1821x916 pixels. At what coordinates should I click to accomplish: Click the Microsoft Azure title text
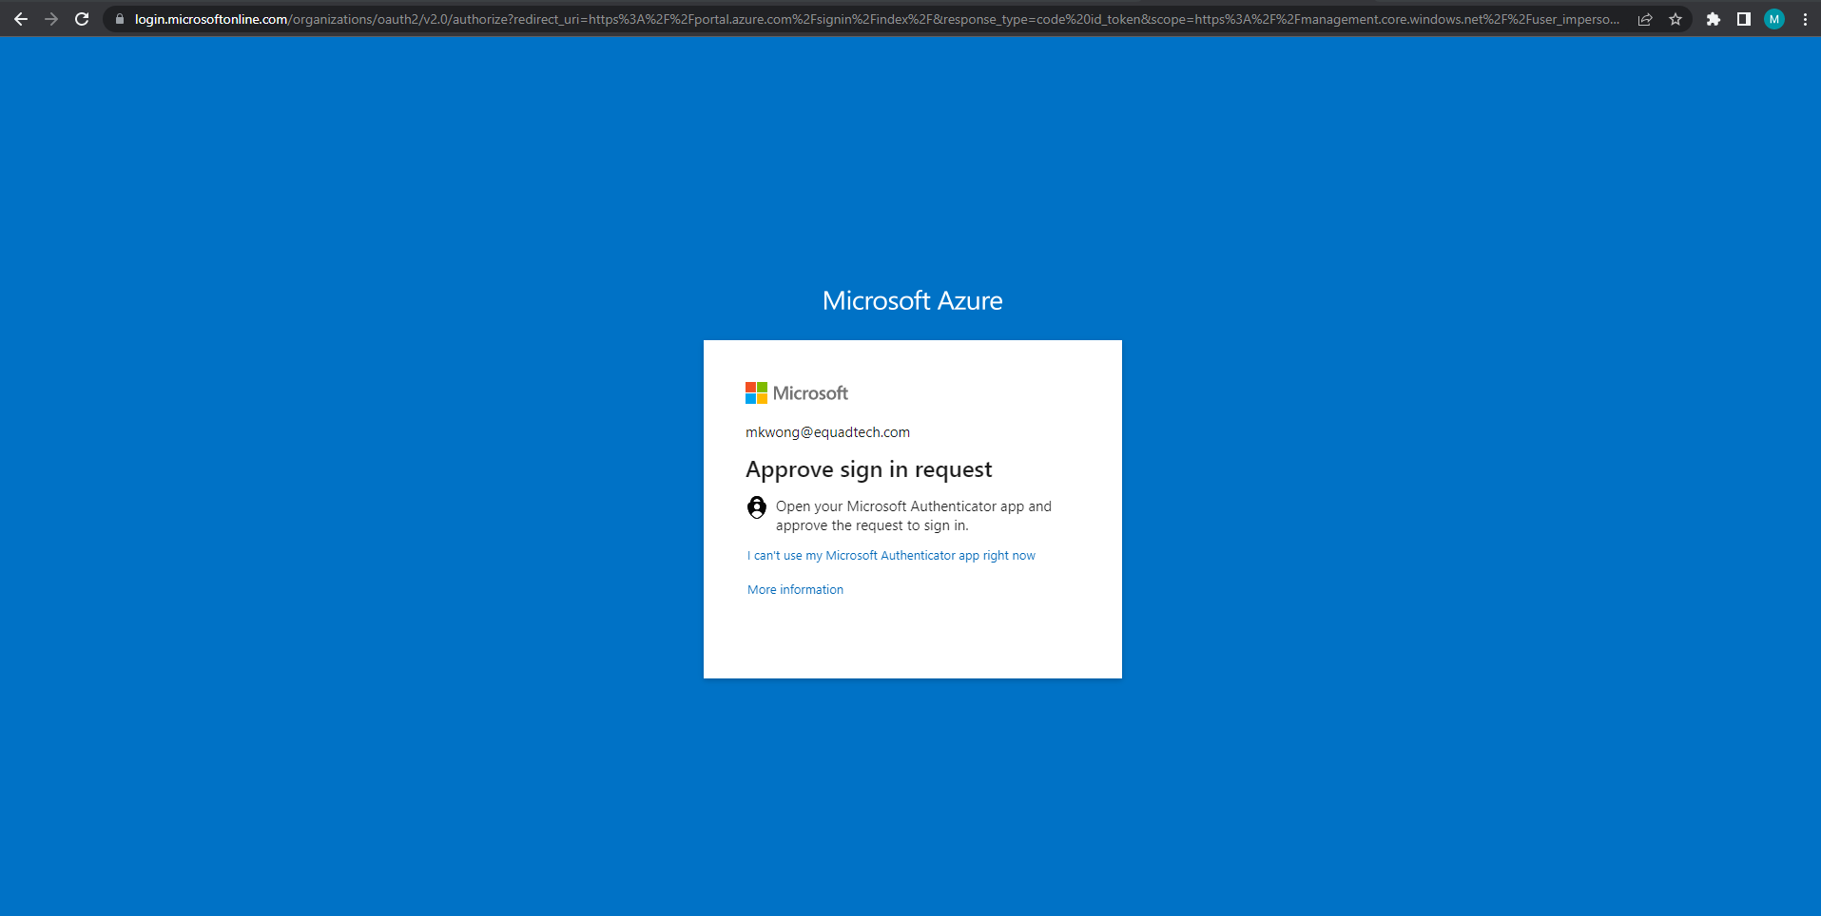912,300
